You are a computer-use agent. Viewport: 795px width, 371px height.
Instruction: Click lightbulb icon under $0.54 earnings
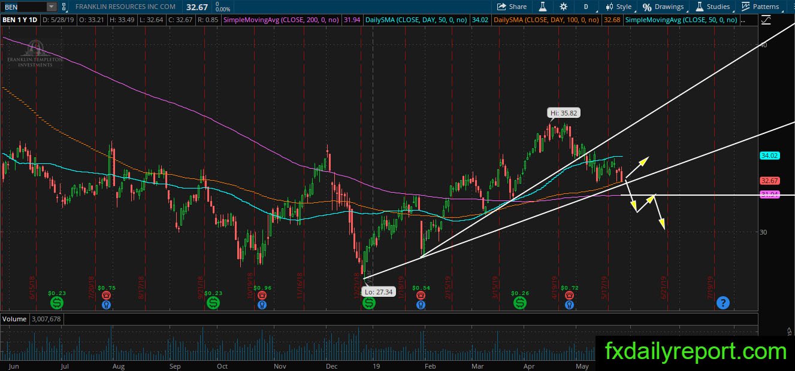421,305
